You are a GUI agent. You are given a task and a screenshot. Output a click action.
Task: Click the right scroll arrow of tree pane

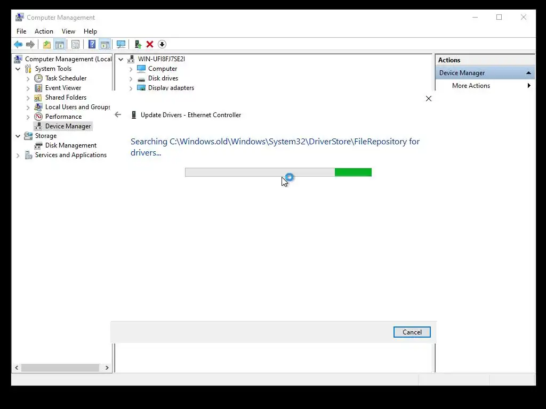(x=107, y=367)
